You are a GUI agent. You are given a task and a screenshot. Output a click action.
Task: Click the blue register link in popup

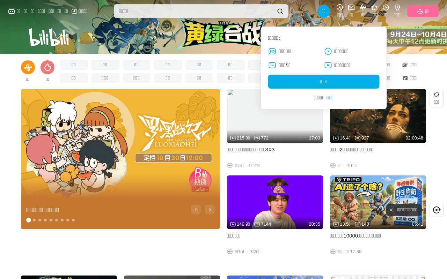[330, 98]
